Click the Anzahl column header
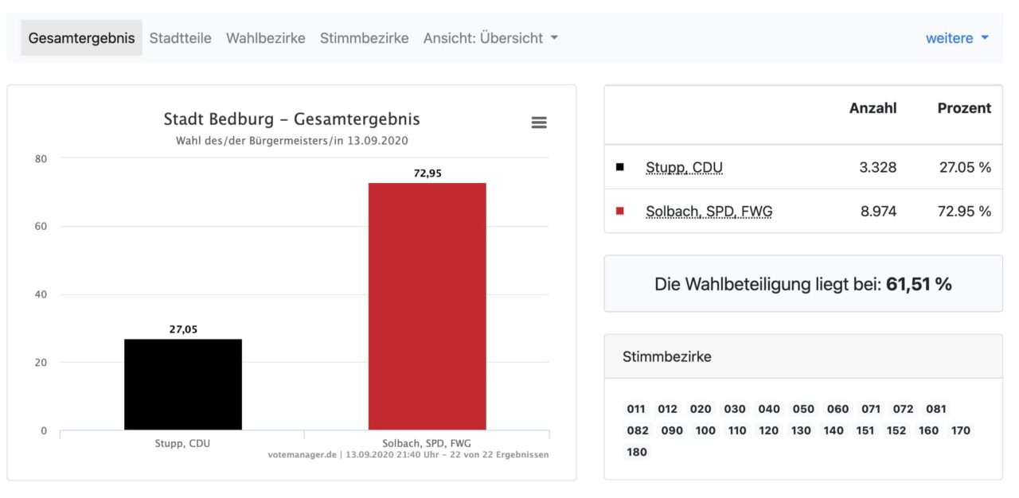Screen dimensions: 1019x498 [873, 108]
